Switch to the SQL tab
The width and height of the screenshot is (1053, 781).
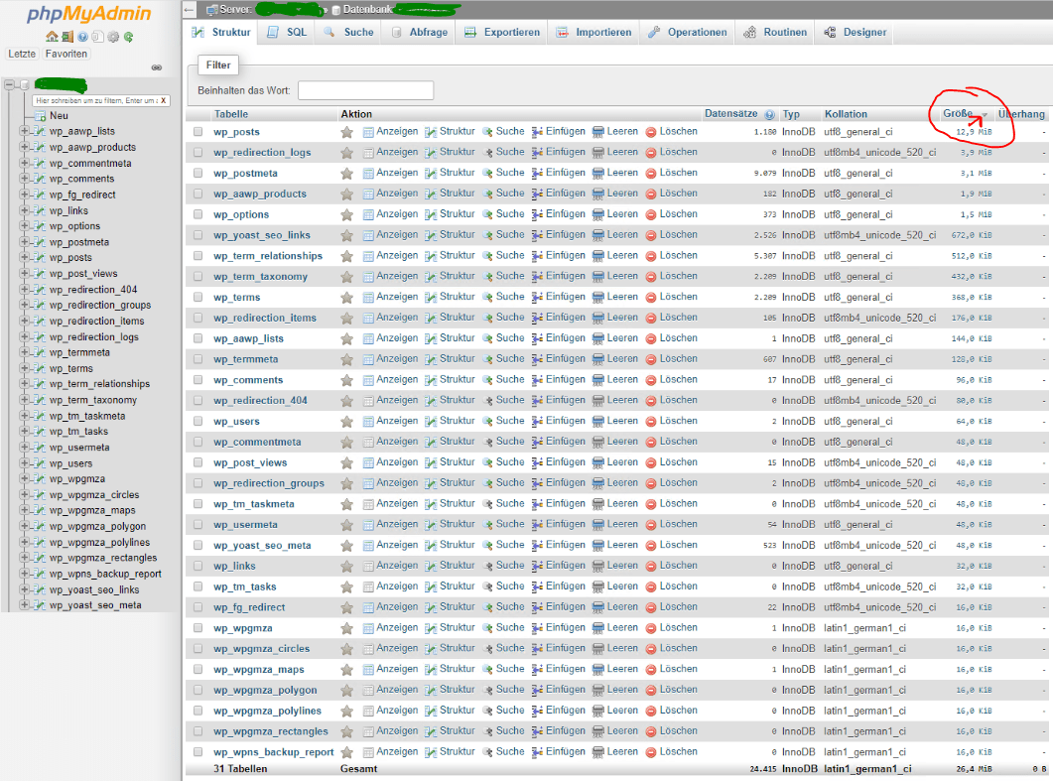(x=294, y=31)
